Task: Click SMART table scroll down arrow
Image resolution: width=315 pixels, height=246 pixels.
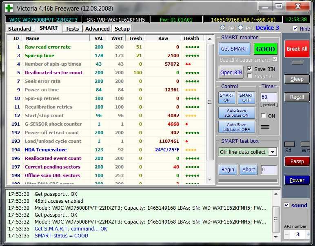Action: [x=210, y=180]
